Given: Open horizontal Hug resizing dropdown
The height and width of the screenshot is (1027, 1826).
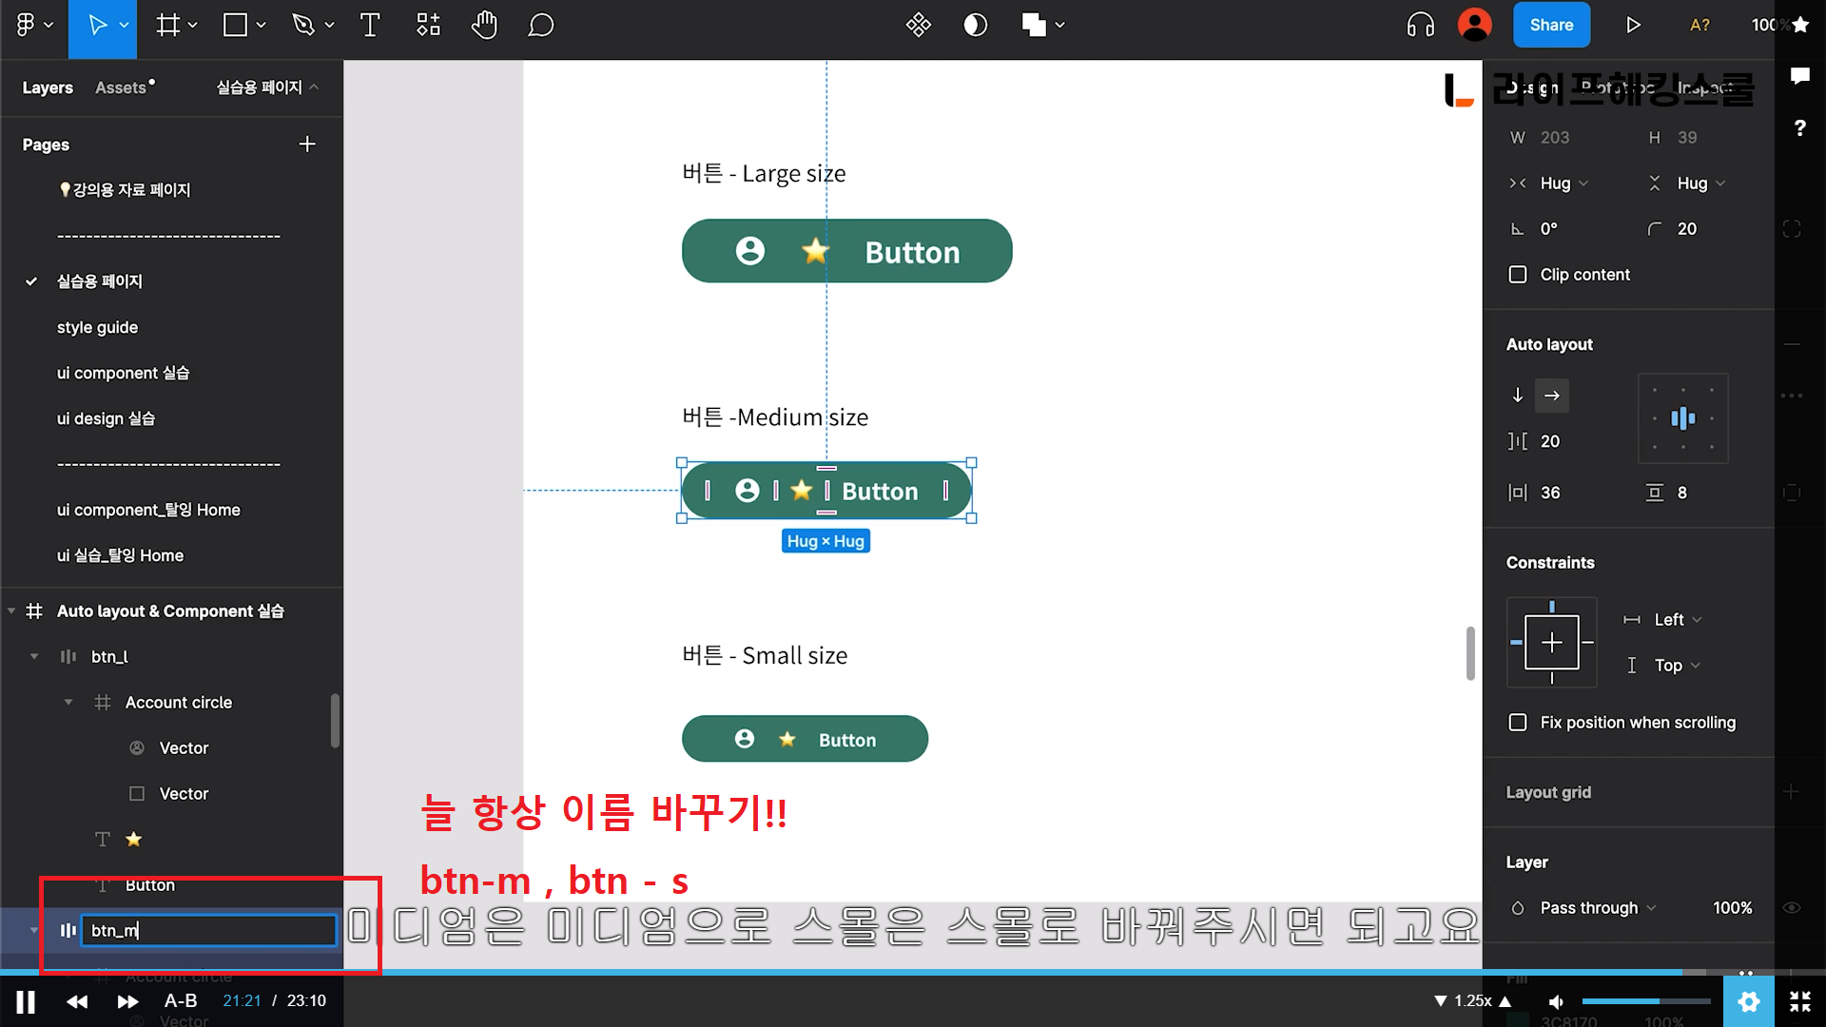Looking at the screenshot, I should (x=1564, y=184).
